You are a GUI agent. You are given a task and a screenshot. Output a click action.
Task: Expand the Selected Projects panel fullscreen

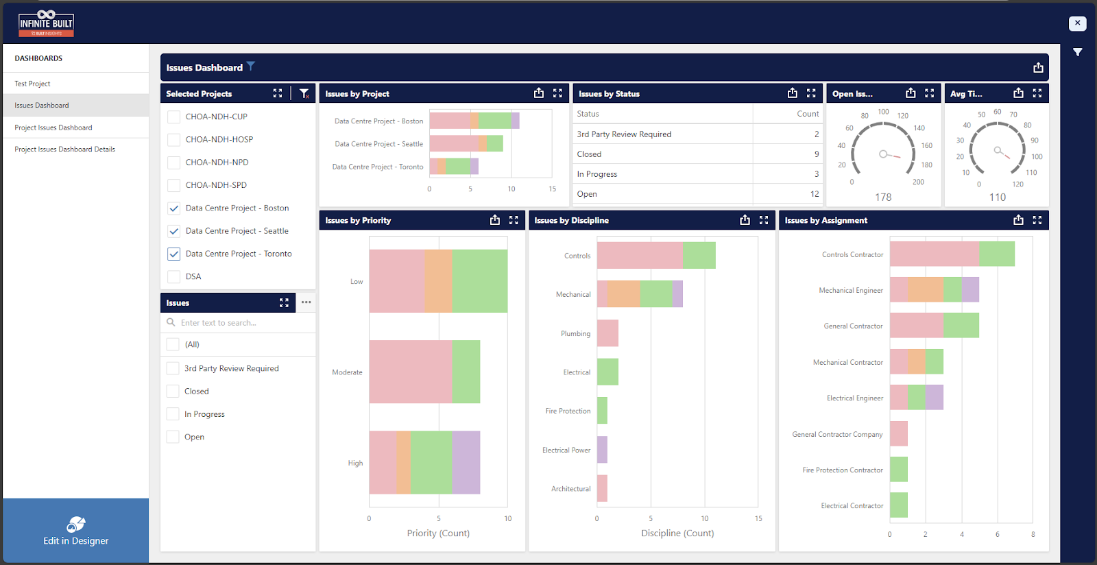[278, 93]
